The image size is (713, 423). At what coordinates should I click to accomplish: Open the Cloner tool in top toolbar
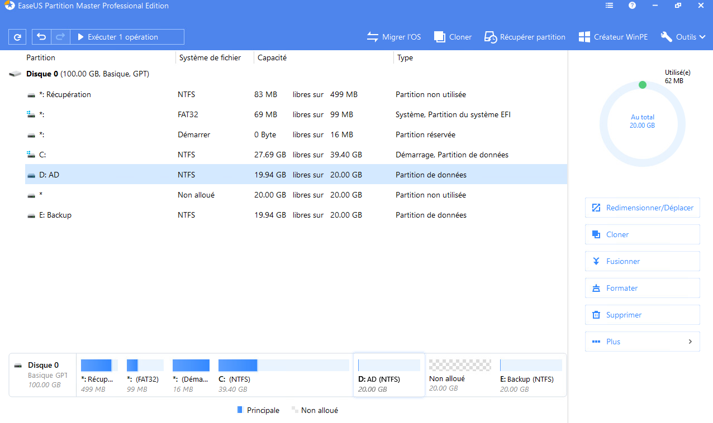tap(453, 37)
